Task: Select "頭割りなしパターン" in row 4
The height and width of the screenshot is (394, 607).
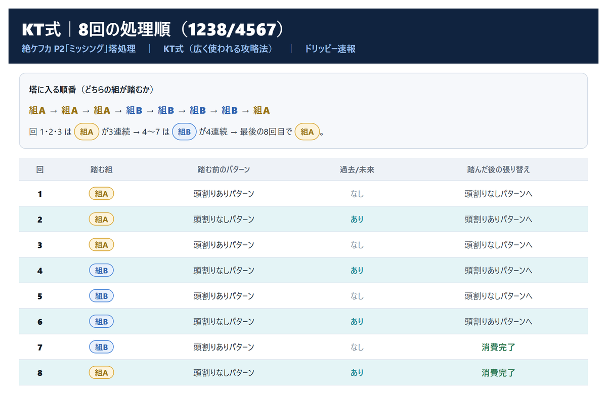Action: (224, 271)
